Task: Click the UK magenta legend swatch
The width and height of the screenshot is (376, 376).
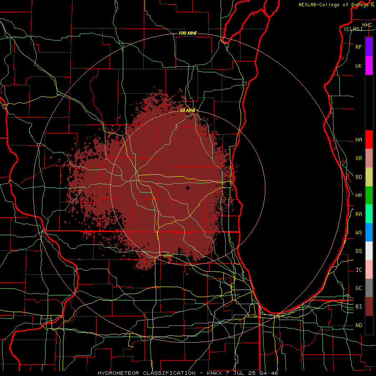Action: [x=369, y=66]
